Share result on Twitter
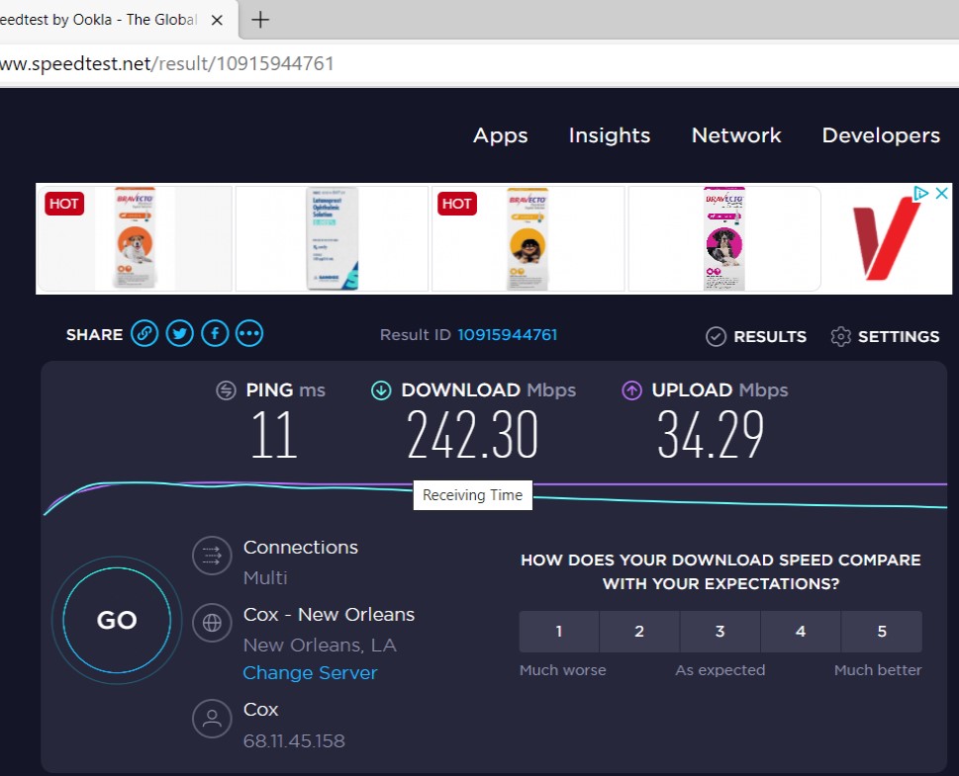Screen dimensions: 959x776 pyautogui.click(x=179, y=334)
